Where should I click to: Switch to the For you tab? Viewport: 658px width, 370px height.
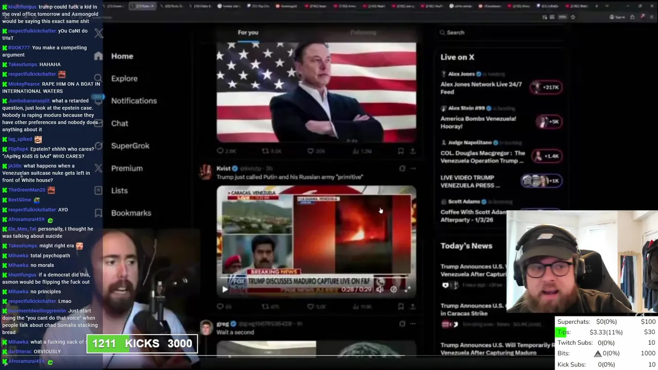(x=248, y=32)
